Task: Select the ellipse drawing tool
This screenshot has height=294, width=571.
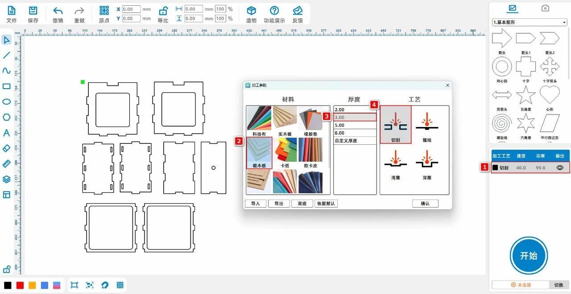Action: pyautogui.click(x=6, y=102)
